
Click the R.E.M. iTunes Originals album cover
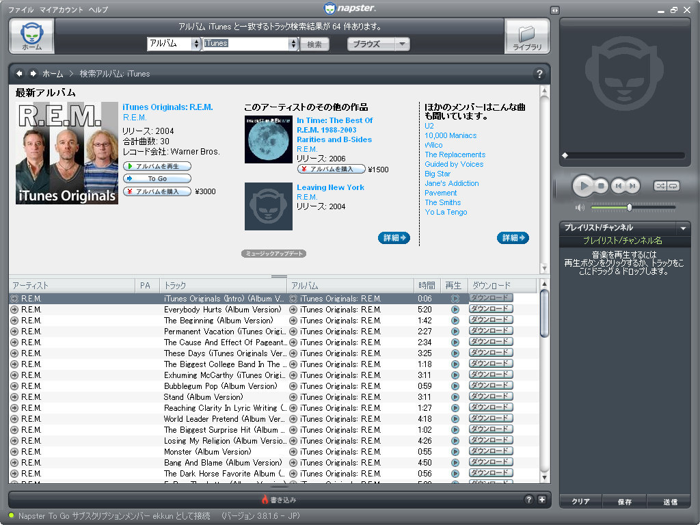click(x=67, y=153)
